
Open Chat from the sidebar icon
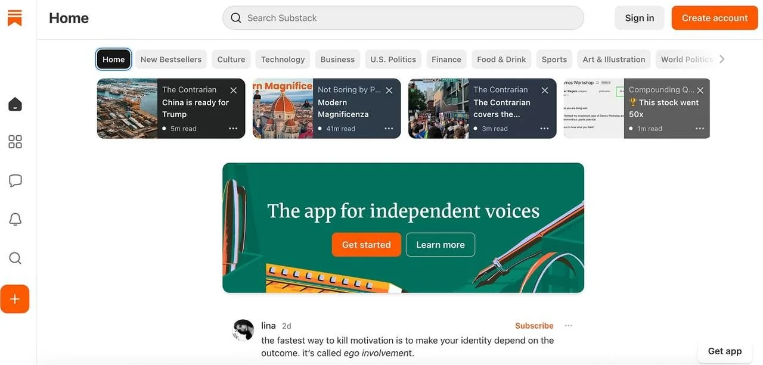(x=15, y=180)
